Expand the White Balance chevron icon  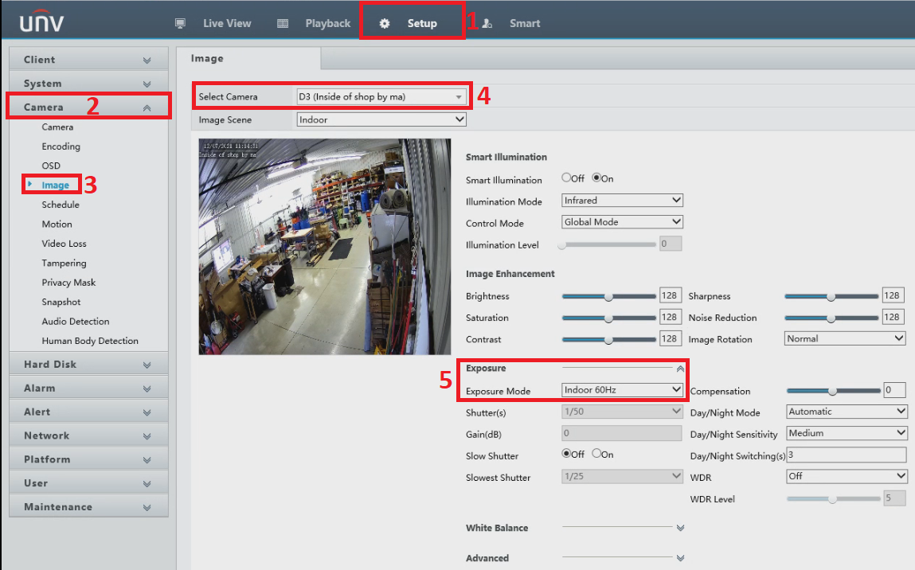point(679,528)
